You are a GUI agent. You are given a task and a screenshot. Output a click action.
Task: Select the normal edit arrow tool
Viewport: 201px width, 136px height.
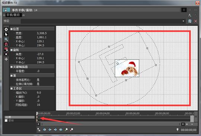pos(6,35)
